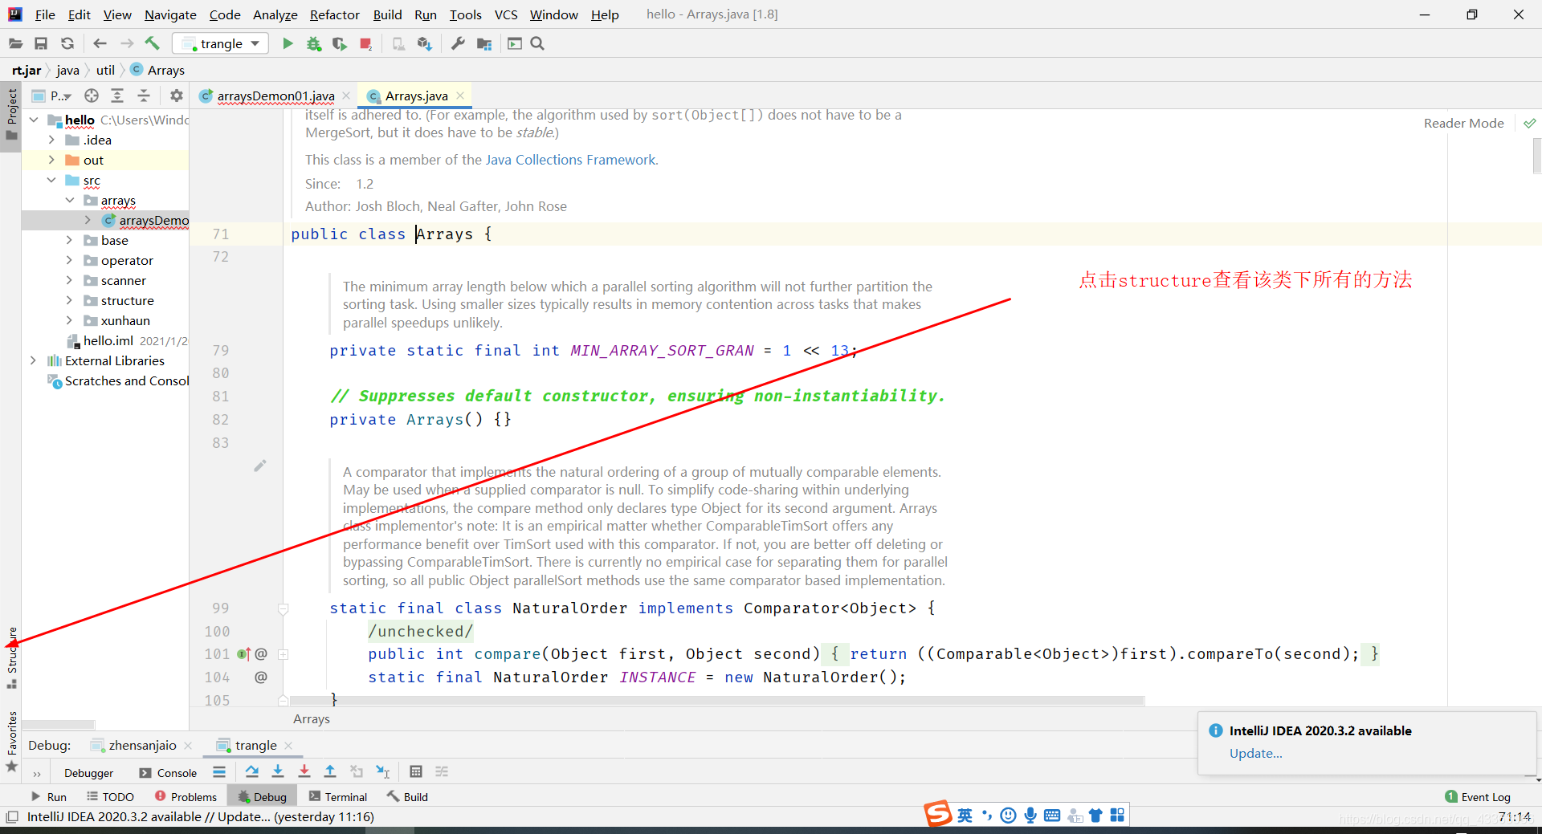Select the xunhaun package
Image resolution: width=1542 pixels, height=834 pixels.
coord(125,320)
